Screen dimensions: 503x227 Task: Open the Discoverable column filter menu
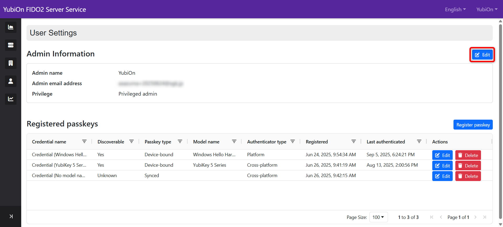pos(132,141)
